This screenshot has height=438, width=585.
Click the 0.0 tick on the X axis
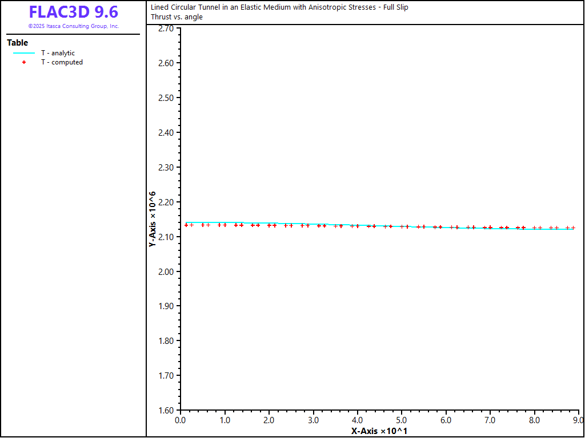[x=180, y=420]
